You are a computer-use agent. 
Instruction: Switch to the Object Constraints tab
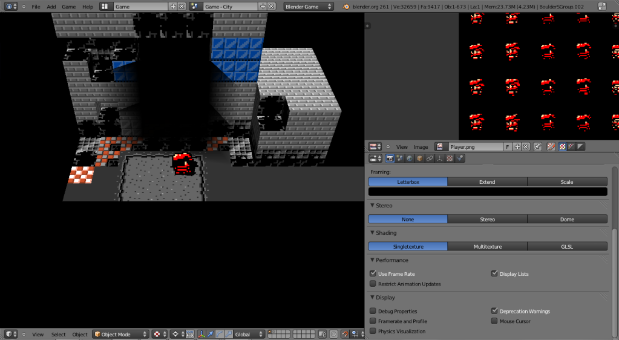[x=430, y=159]
